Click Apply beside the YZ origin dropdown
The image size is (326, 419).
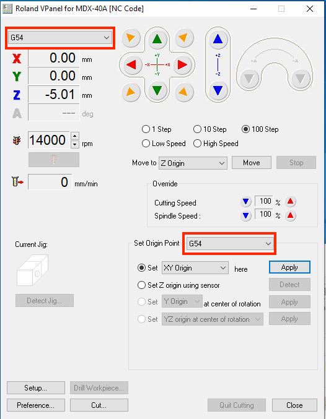pos(289,319)
